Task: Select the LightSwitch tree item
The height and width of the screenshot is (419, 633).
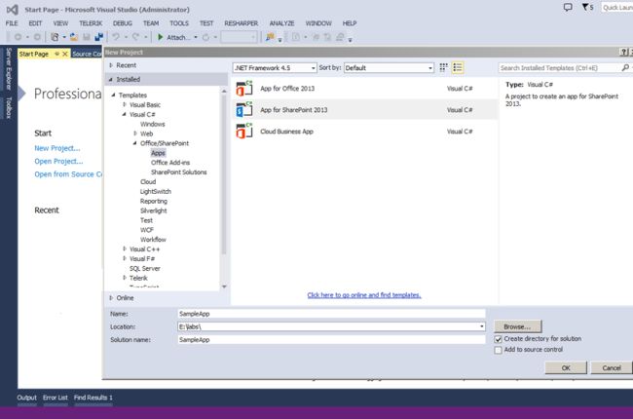Action: tap(156, 192)
